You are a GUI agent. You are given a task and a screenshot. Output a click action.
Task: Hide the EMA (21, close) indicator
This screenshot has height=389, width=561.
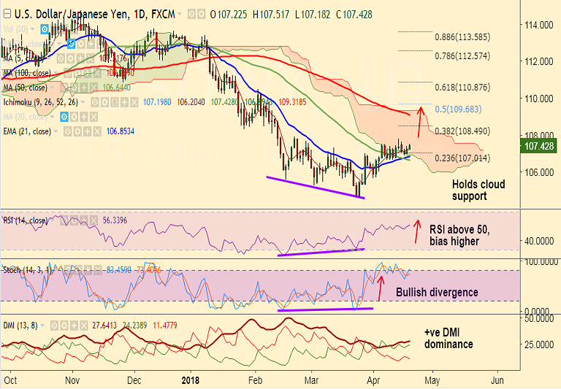click(x=68, y=132)
